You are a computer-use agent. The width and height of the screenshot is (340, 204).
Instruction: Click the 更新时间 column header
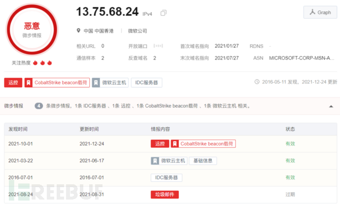pos(89,129)
